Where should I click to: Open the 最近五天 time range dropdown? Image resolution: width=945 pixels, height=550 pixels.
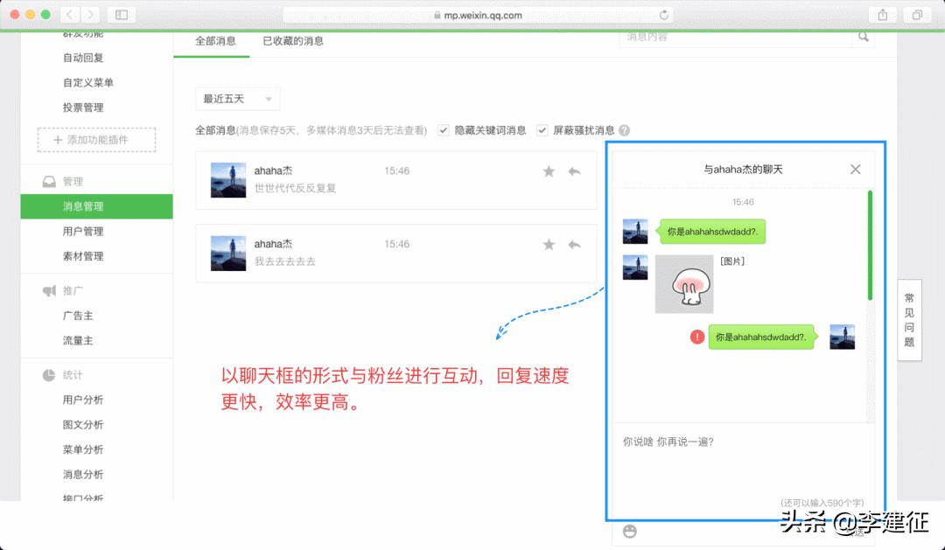234,99
